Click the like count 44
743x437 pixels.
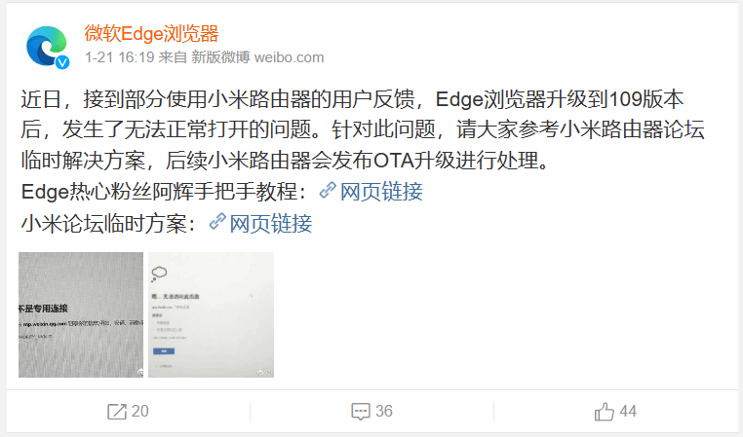pos(628,411)
